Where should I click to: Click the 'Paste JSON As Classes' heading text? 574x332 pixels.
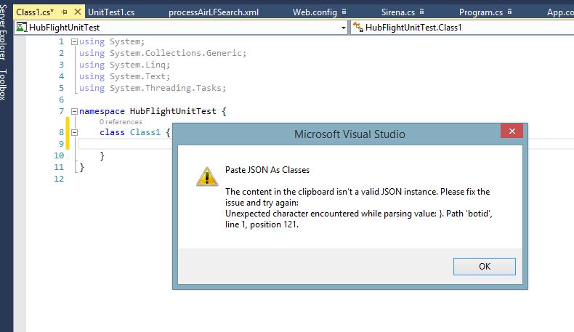(267, 170)
